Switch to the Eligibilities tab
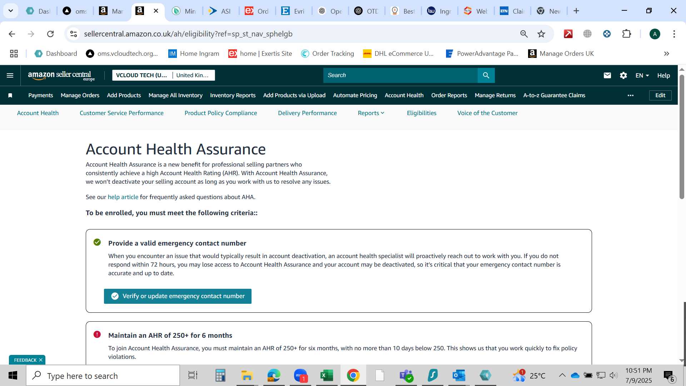The height and width of the screenshot is (386, 686). tap(422, 113)
